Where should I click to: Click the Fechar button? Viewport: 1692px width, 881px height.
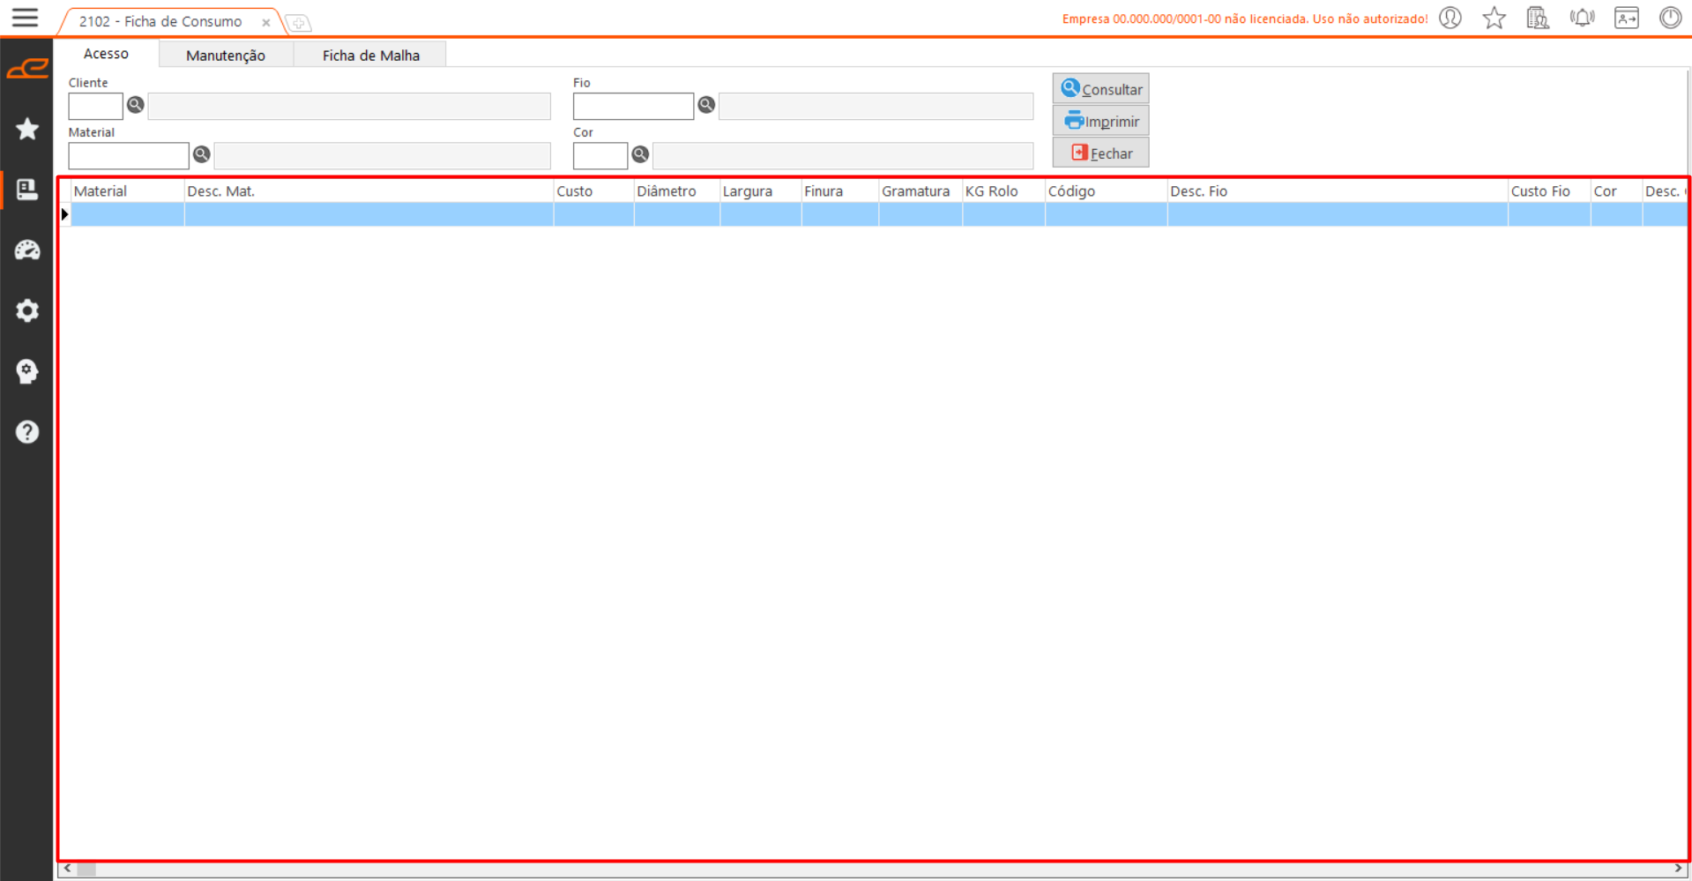[1100, 153]
